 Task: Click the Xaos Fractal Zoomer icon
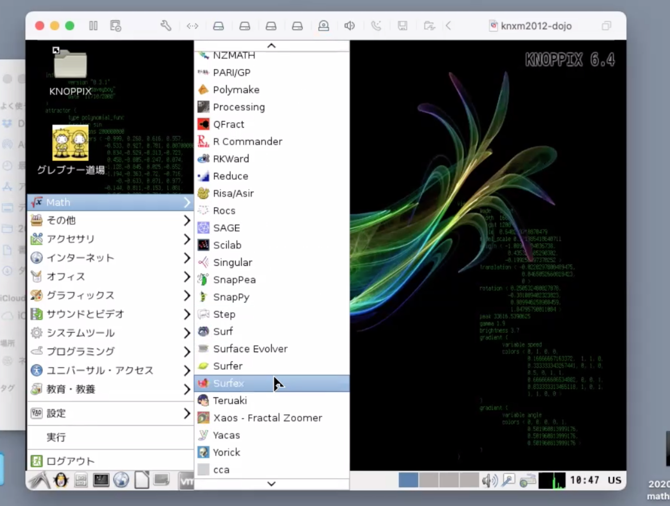203,418
